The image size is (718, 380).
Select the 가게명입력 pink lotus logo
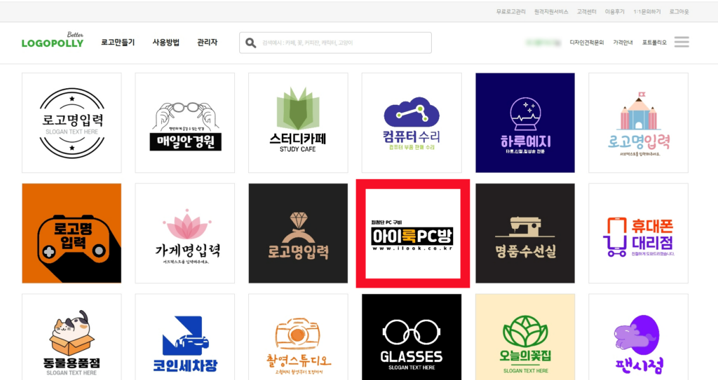coord(185,233)
